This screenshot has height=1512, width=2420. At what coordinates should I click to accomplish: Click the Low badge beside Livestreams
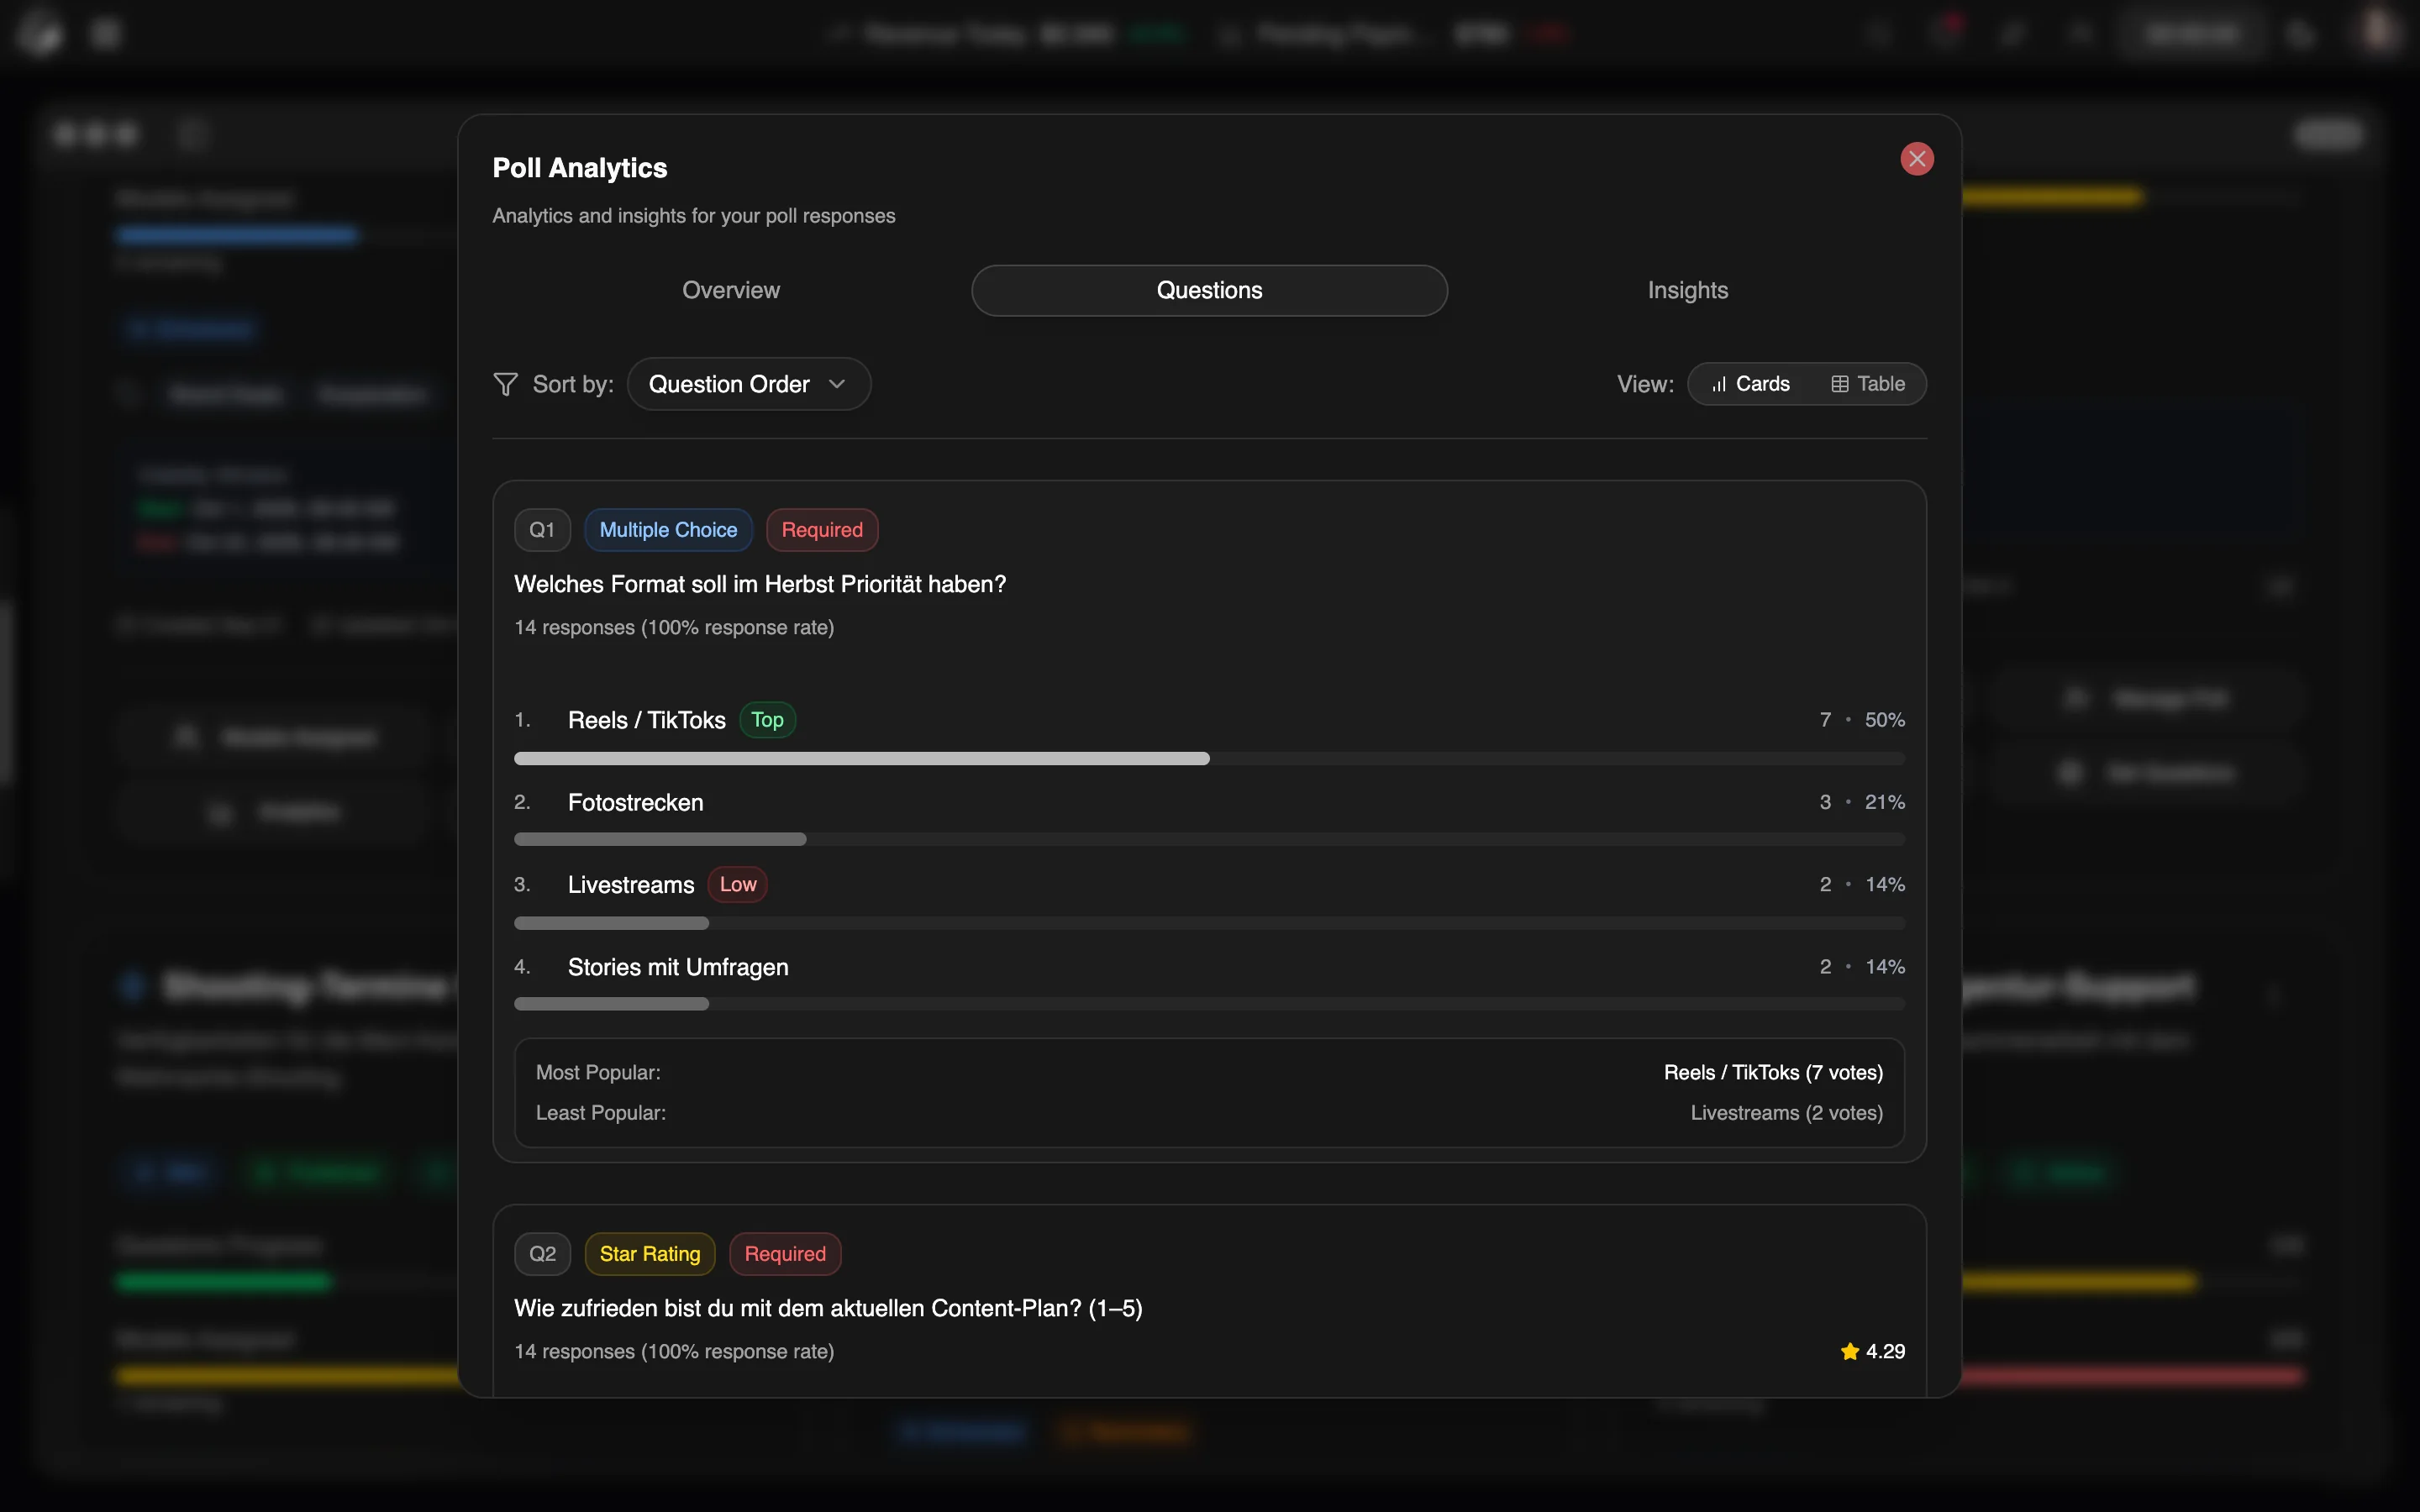738,885
